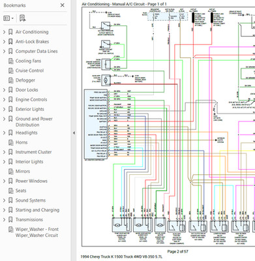Open the Air Conditioning bookmark
255x261 pixels.
point(32,32)
